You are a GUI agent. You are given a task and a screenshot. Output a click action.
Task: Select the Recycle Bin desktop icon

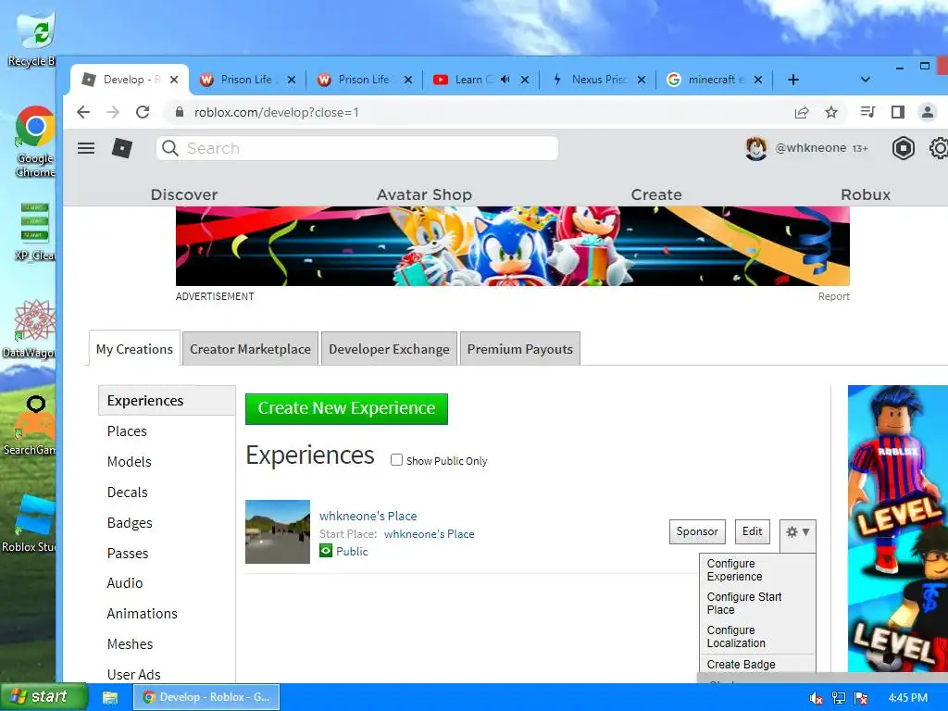point(31,39)
